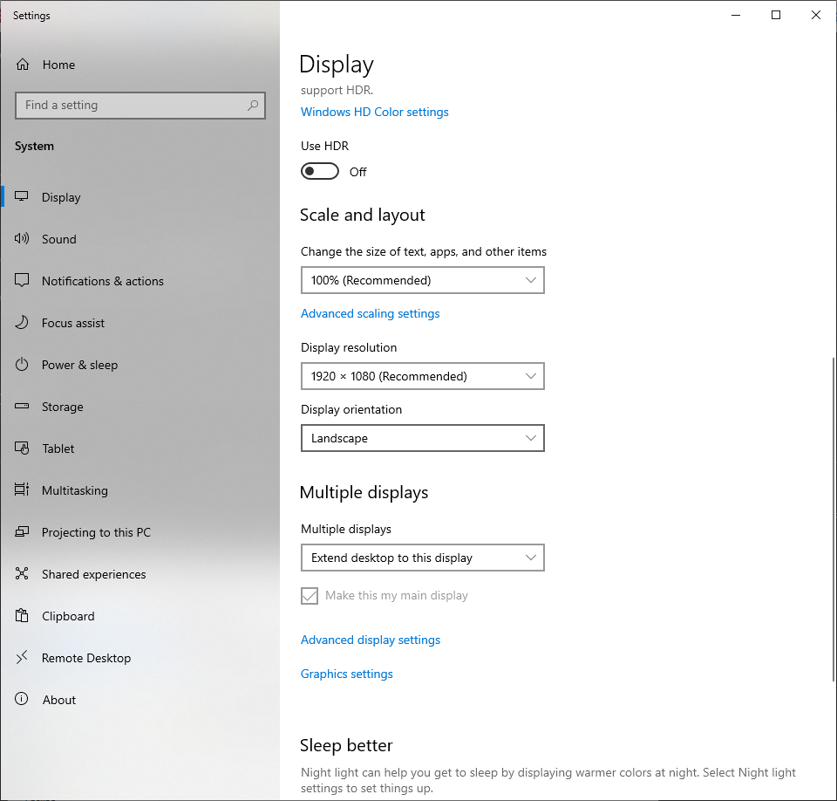The width and height of the screenshot is (837, 801).
Task: Click the About info icon
Action: click(22, 699)
